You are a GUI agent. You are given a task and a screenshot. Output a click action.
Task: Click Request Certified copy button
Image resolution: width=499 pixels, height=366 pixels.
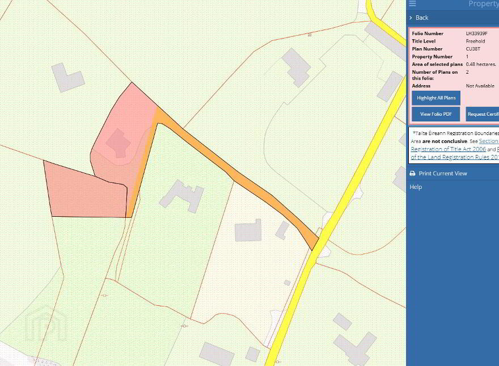pos(483,114)
